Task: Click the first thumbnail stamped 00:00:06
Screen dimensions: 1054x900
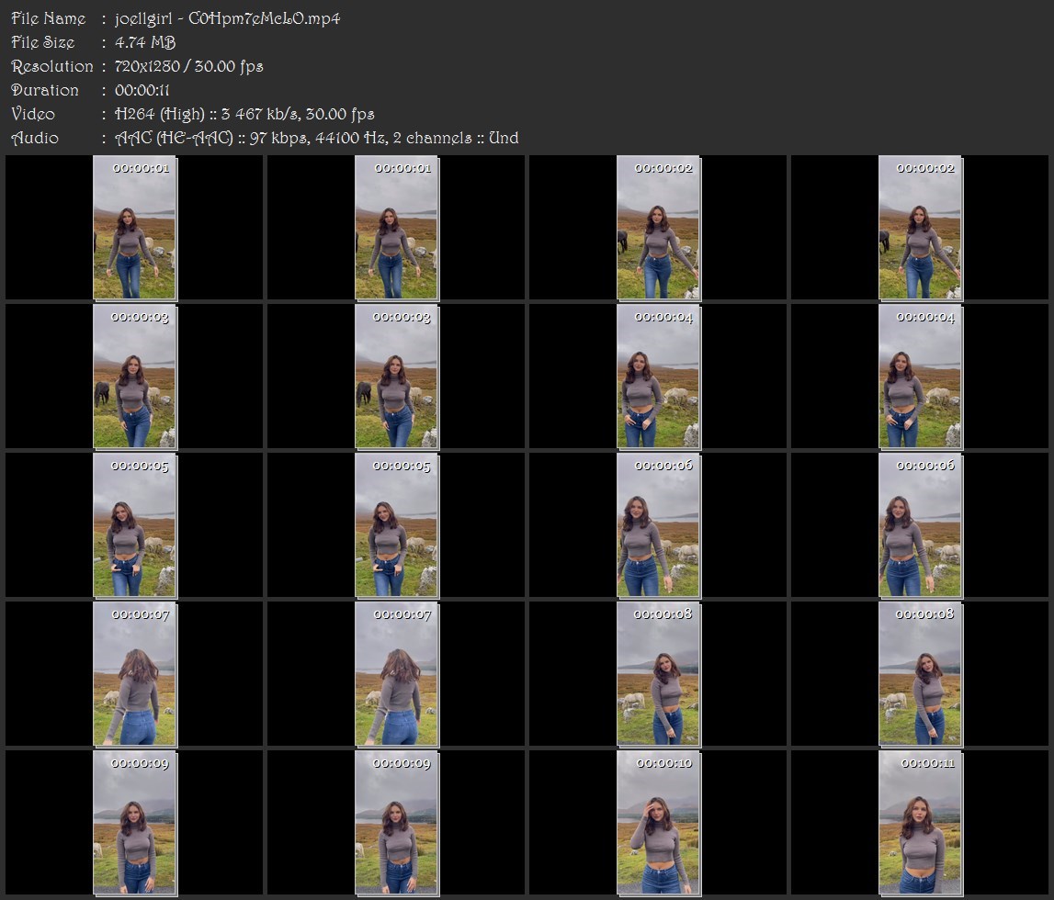Action: (x=659, y=525)
